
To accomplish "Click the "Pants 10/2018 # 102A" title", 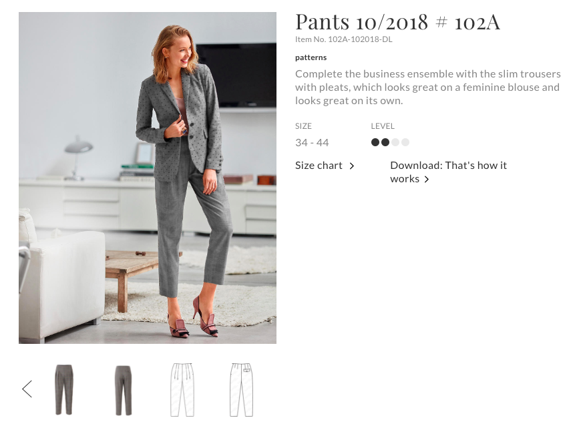I will [x=397, y=22].
